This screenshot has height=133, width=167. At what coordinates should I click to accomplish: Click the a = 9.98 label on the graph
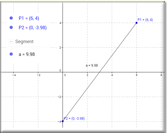(92, 66)
